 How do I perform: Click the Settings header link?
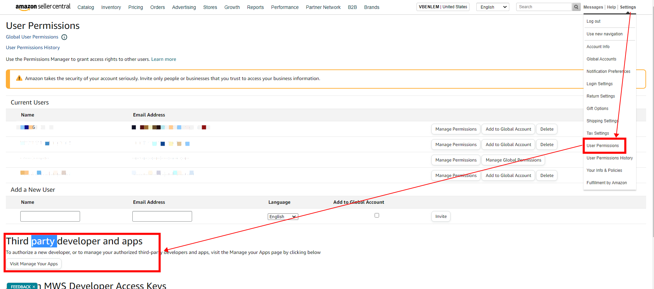point(628,7)
